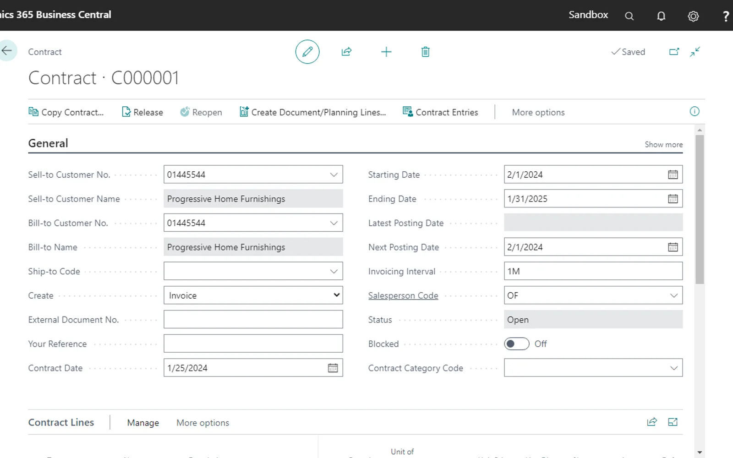Click the Reopen action

pyautogui.click(x=201, y=112)
